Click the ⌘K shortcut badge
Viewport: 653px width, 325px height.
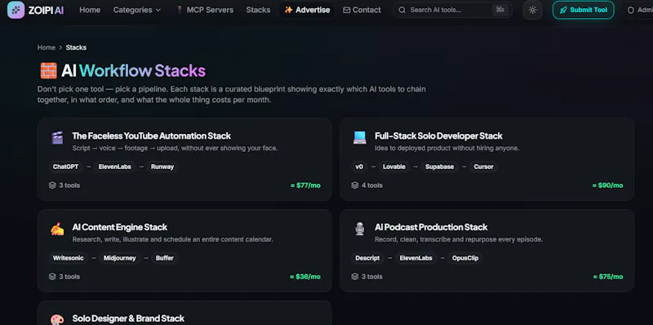pyautogui.click(x=500, y=10)
